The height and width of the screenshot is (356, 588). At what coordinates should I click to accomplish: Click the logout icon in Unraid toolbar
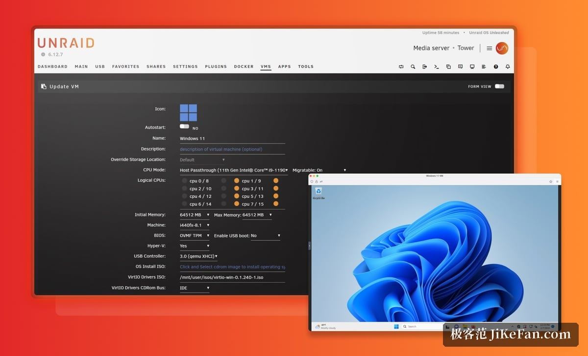pos(425,67)
